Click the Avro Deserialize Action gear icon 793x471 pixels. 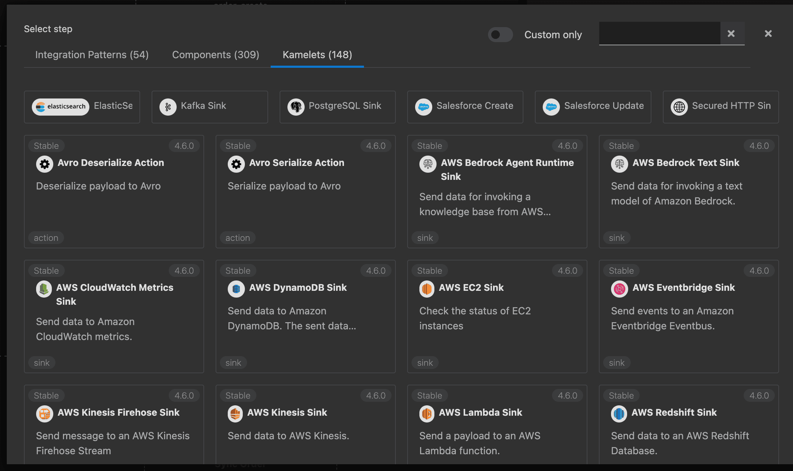[45, 164]
